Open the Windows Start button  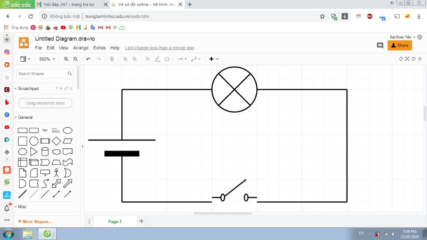(x=8, y=234)
